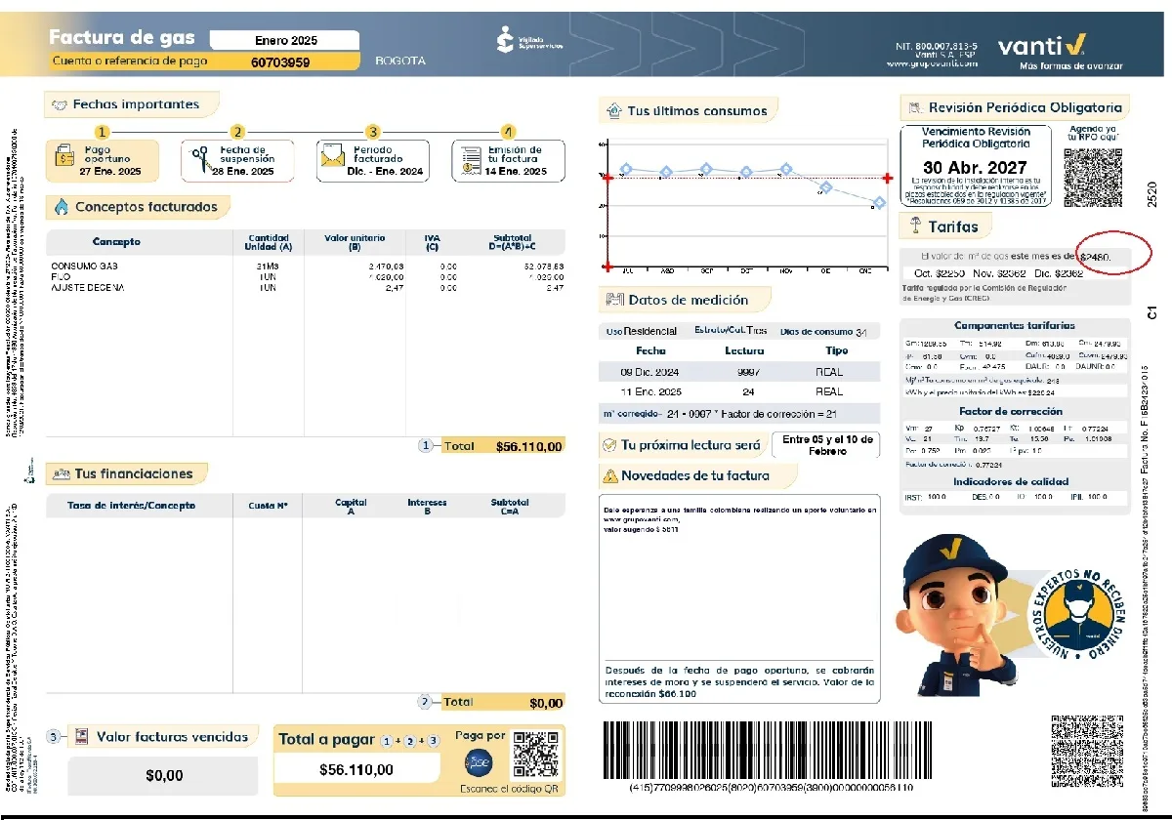
Task: Click the Enero 2025 billing month field
Action: (285, 41)
